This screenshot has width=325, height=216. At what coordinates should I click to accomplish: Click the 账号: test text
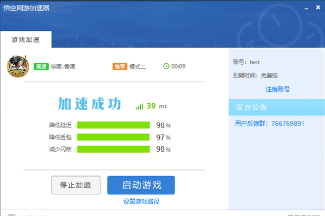click(246, 62)
